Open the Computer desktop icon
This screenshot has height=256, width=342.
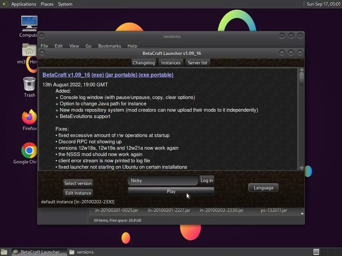[29, 23]
